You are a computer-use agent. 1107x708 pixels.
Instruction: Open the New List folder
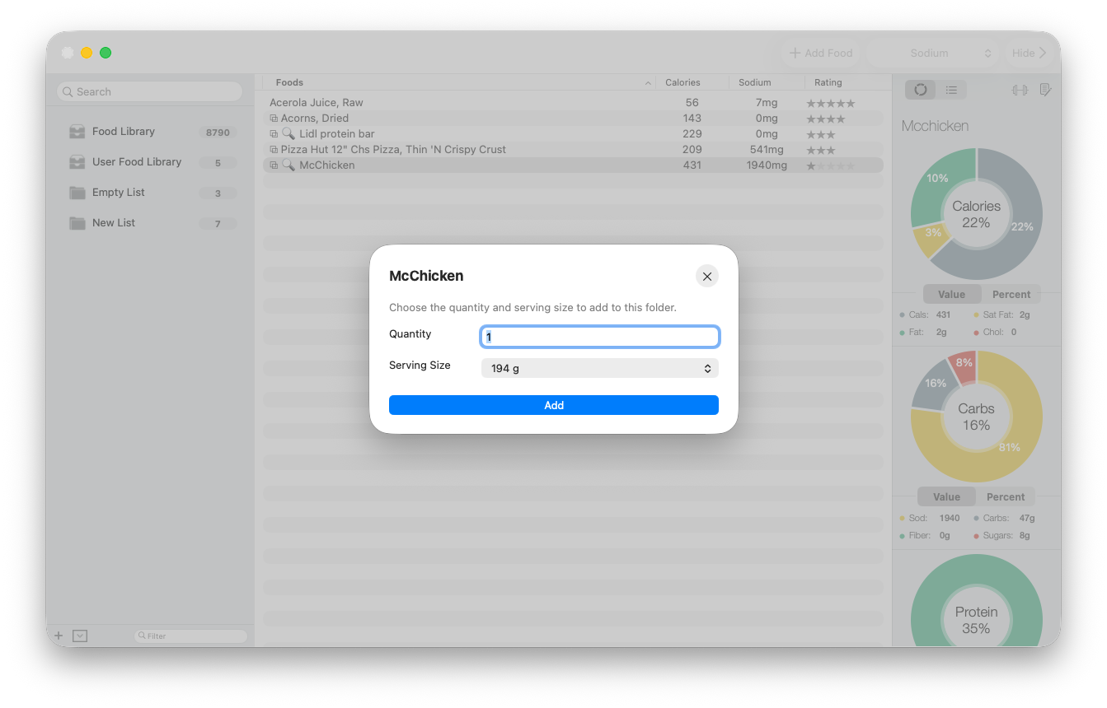point(150,223)
